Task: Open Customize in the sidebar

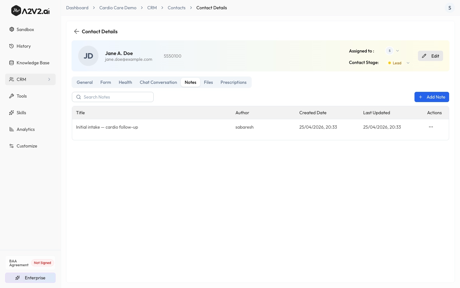Action: (x=27, y=146)
